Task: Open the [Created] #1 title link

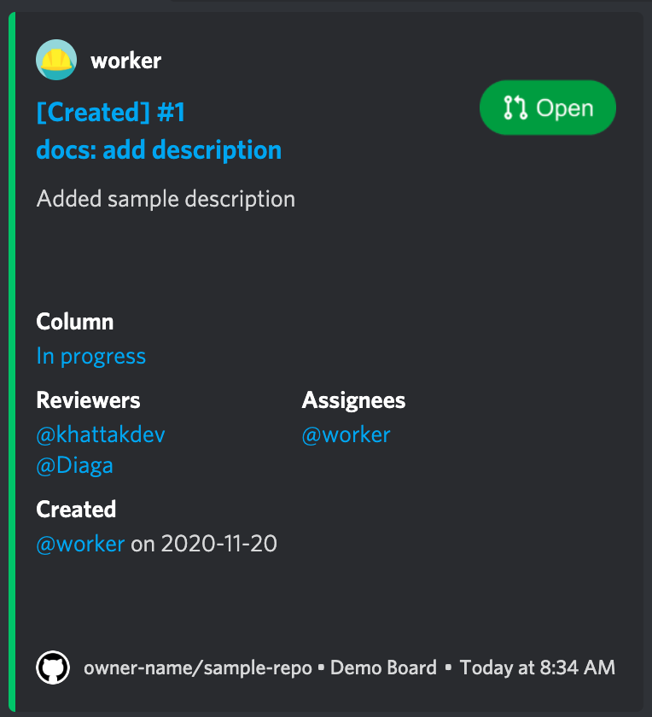Action: click(x=111, y=112)
